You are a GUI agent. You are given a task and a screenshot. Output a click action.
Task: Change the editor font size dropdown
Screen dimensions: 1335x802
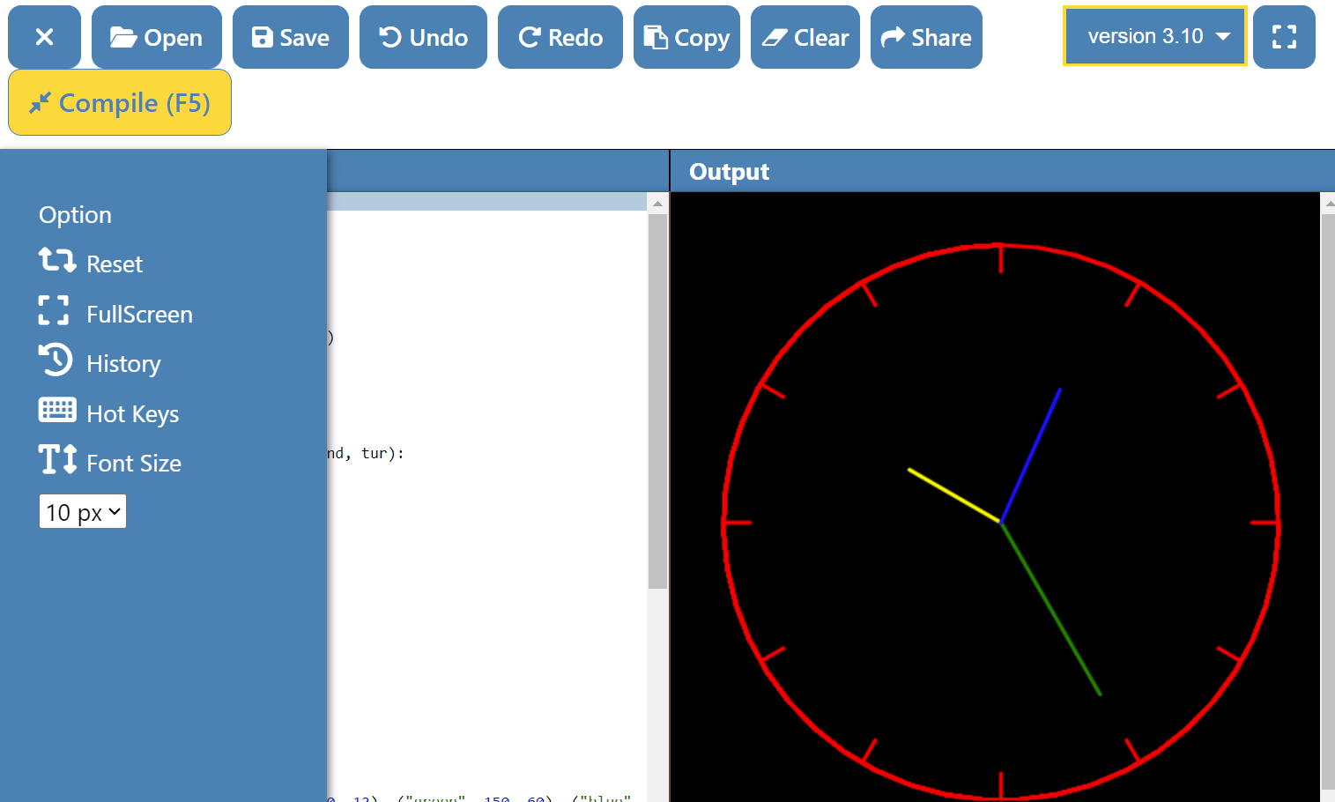click(82, 511)
